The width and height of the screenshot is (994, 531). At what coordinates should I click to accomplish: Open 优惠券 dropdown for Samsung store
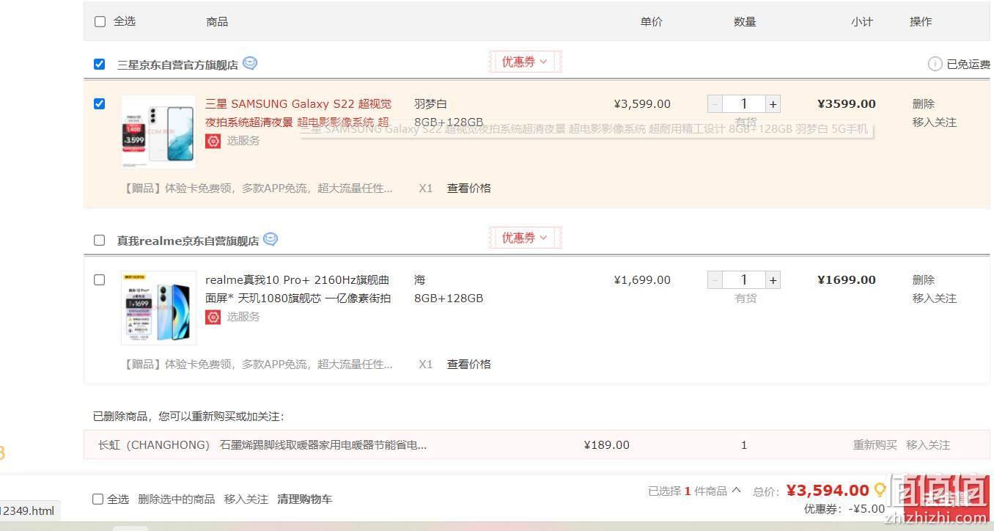tap(525, 62)
